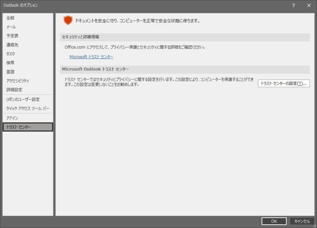
Task: Open the アドイン options page
Action: click(x=28, y=118)
